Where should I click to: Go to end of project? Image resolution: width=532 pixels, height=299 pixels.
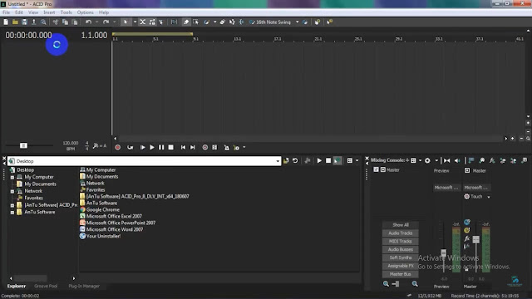click(193, 148)
